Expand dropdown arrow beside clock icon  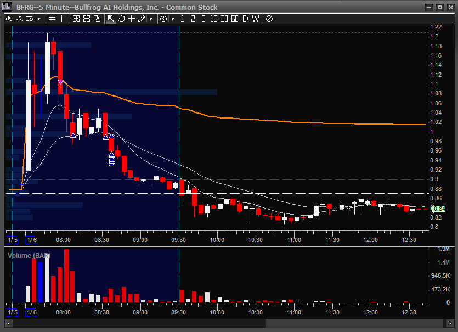click(x=173, y=19)
